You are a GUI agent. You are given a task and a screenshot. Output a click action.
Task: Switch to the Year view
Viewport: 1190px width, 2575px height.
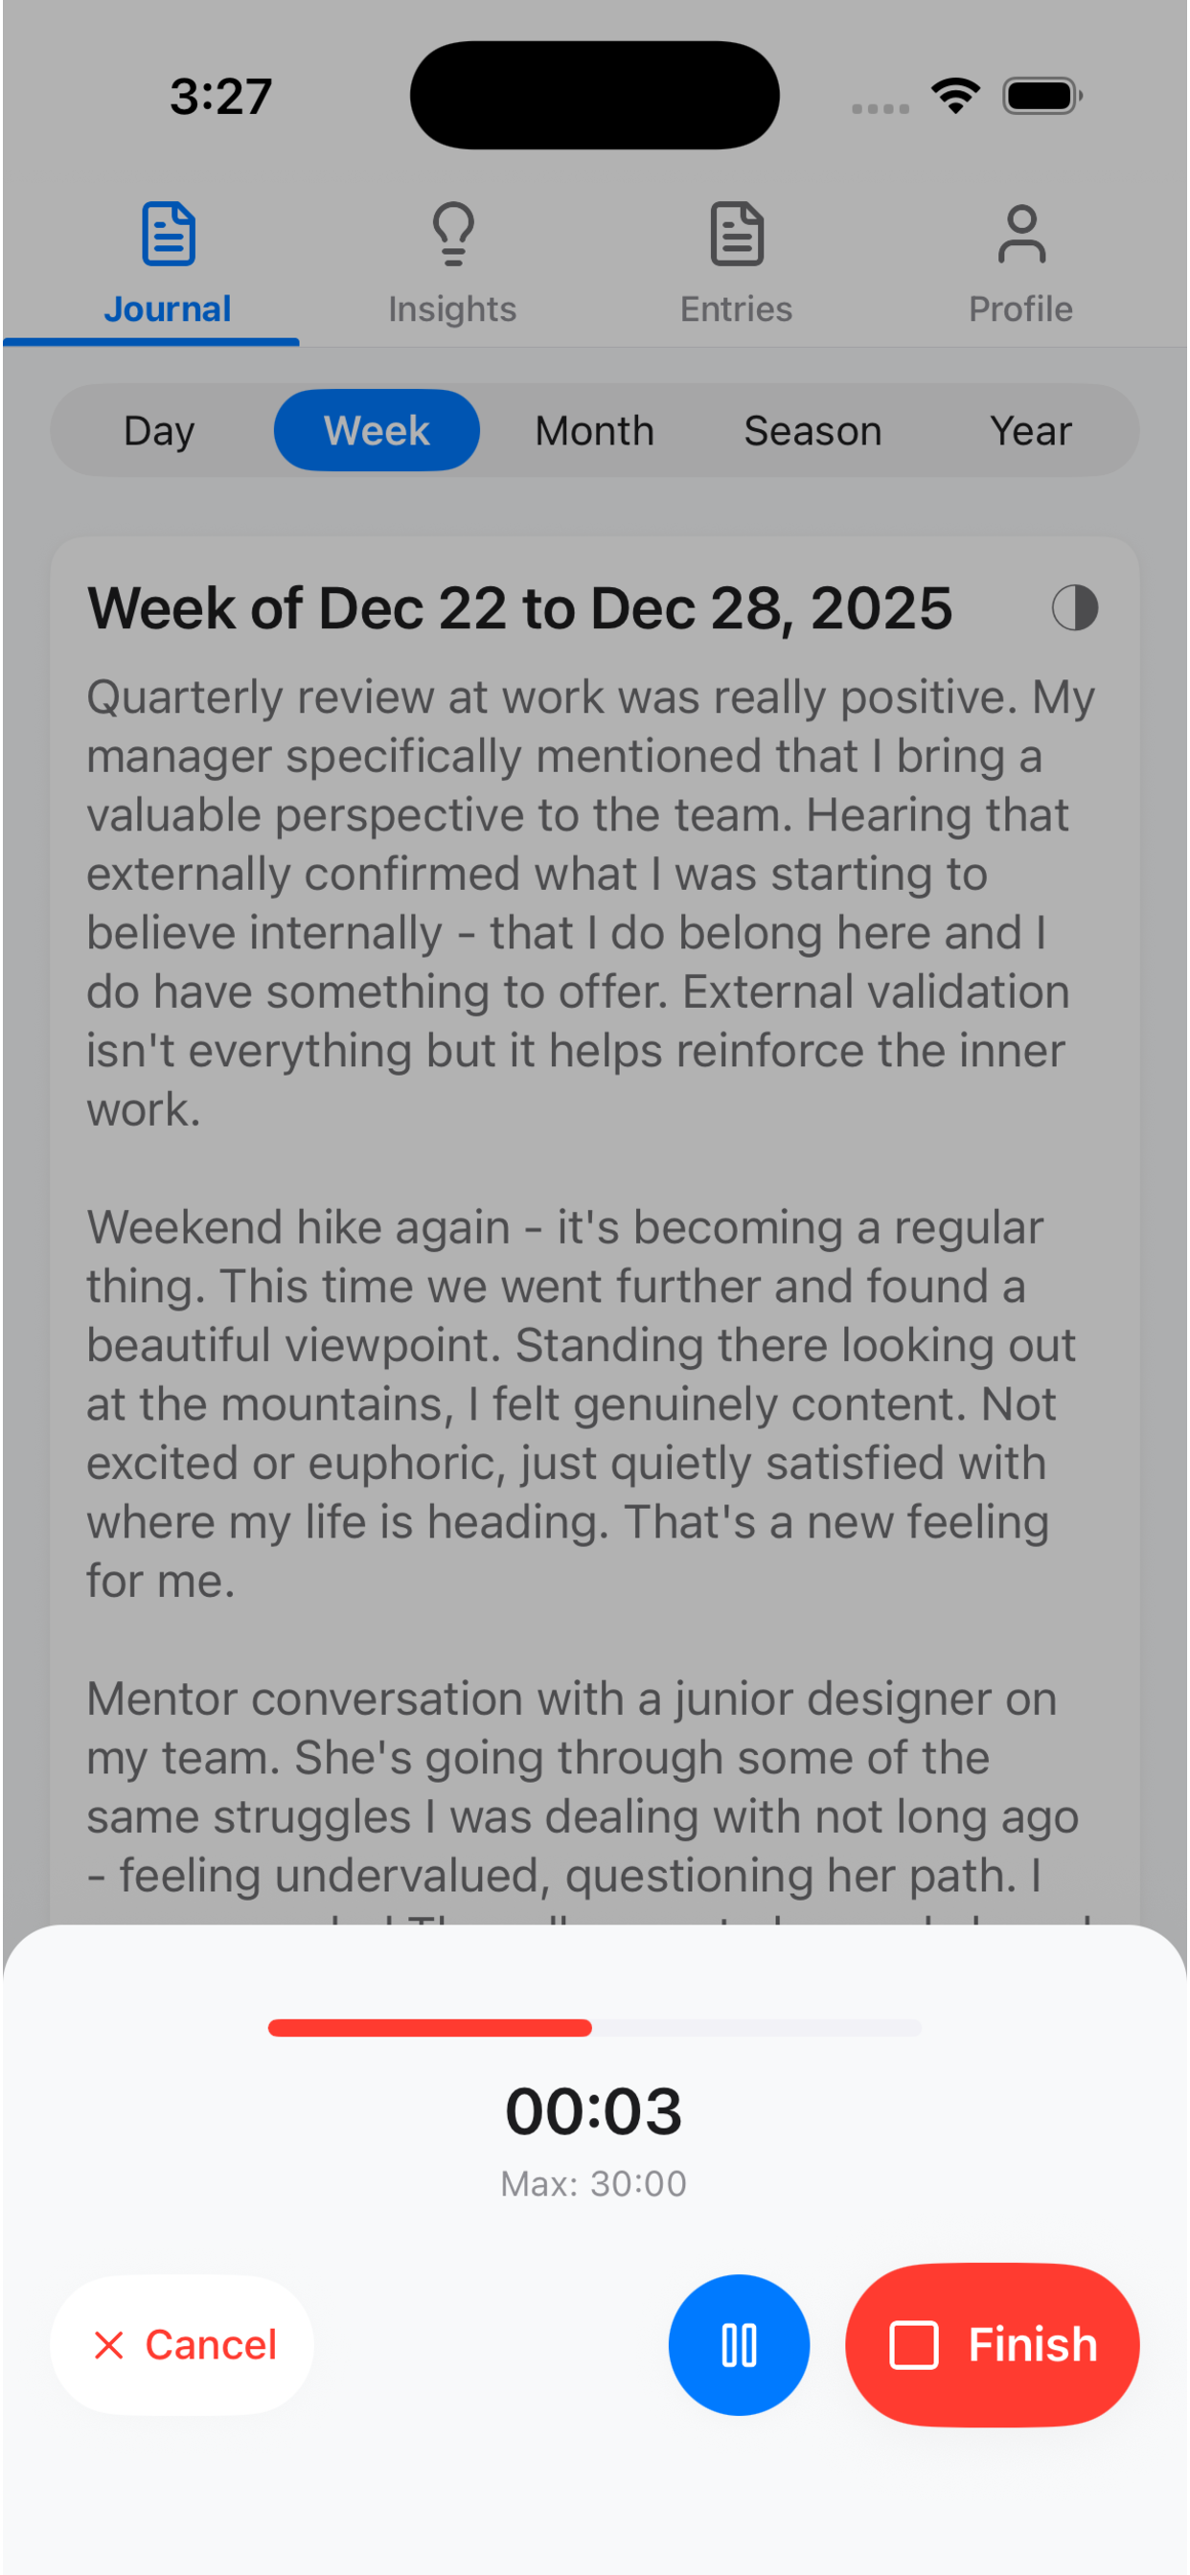[1030, 431]
